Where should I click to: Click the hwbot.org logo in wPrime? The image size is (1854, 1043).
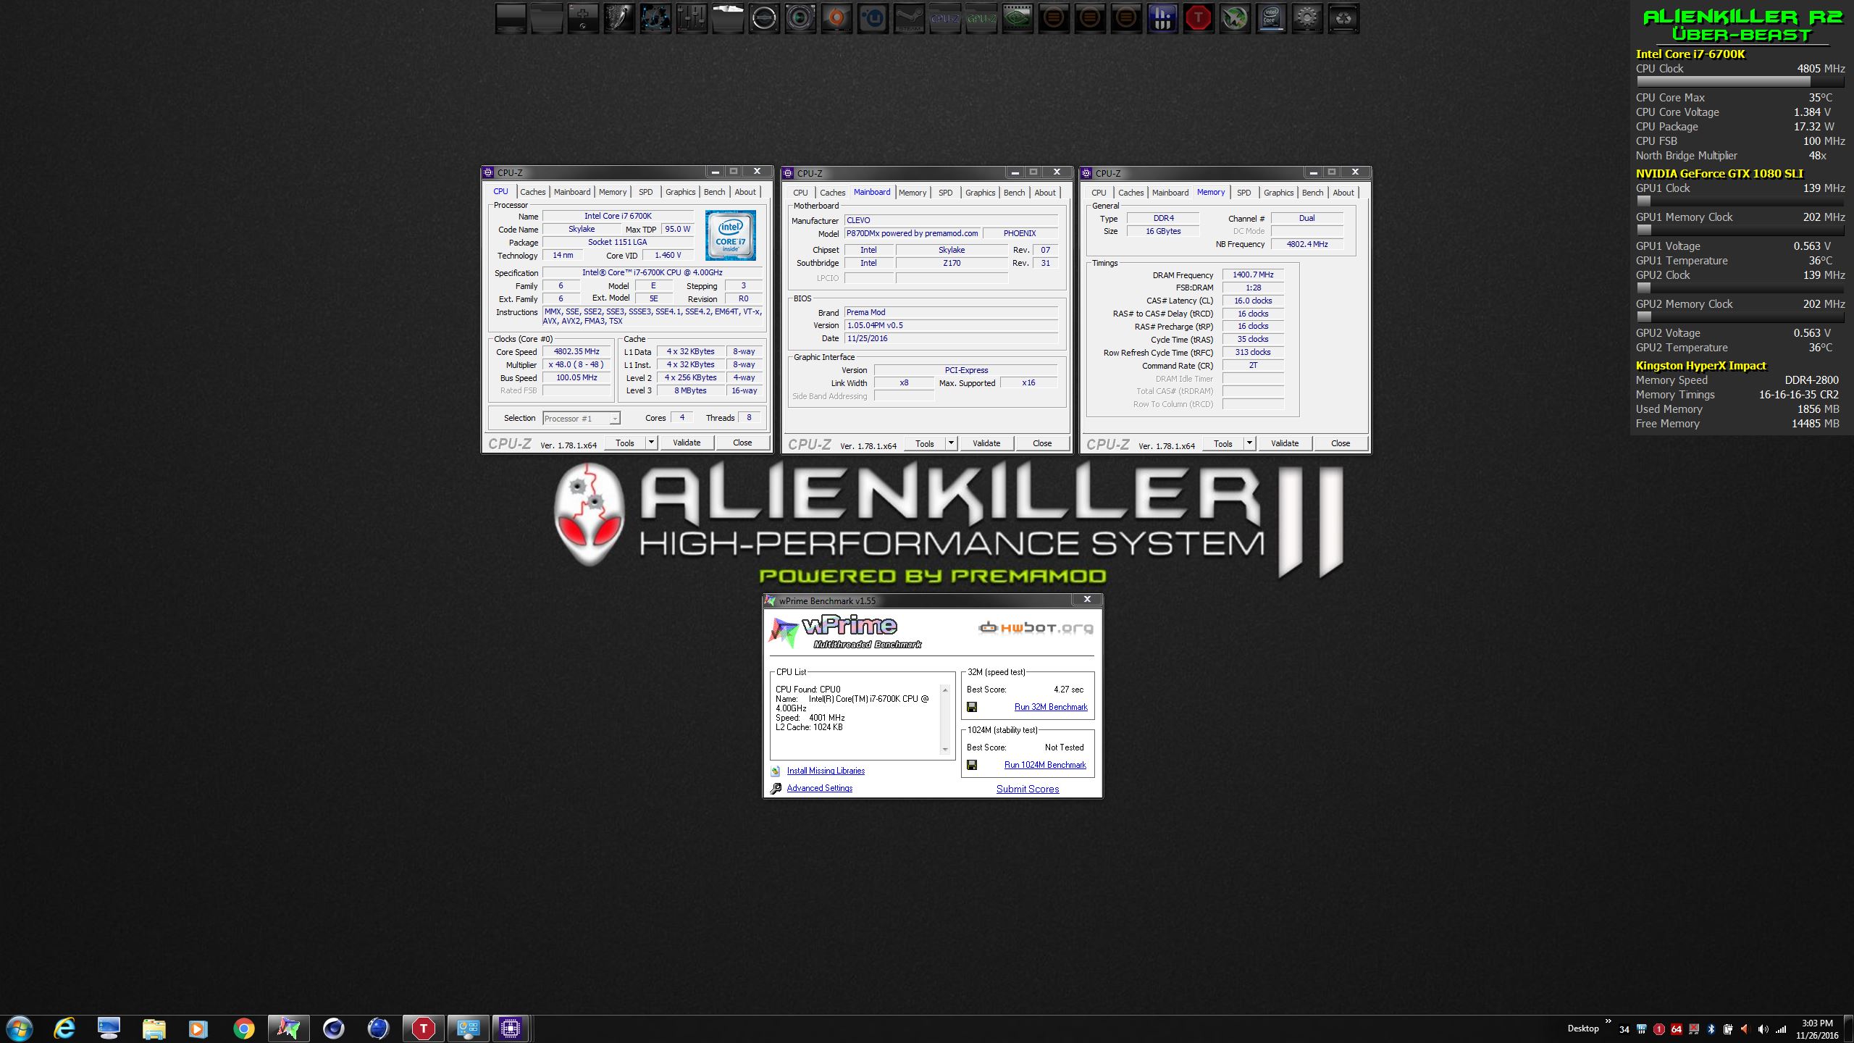[1036, 627]
